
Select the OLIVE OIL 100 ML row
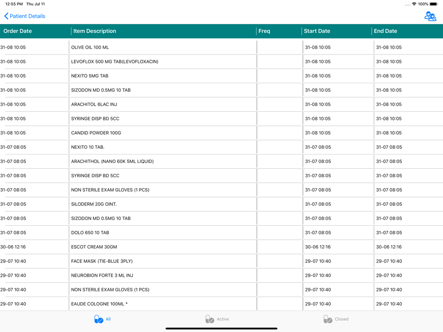tap(221, 47)
